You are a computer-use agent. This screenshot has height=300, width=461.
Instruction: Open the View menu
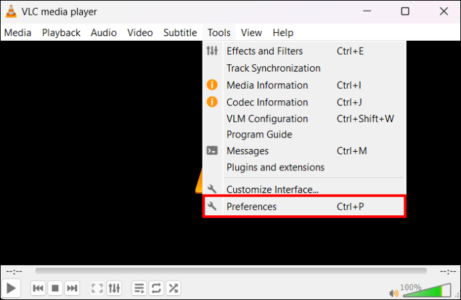(251, 32)
